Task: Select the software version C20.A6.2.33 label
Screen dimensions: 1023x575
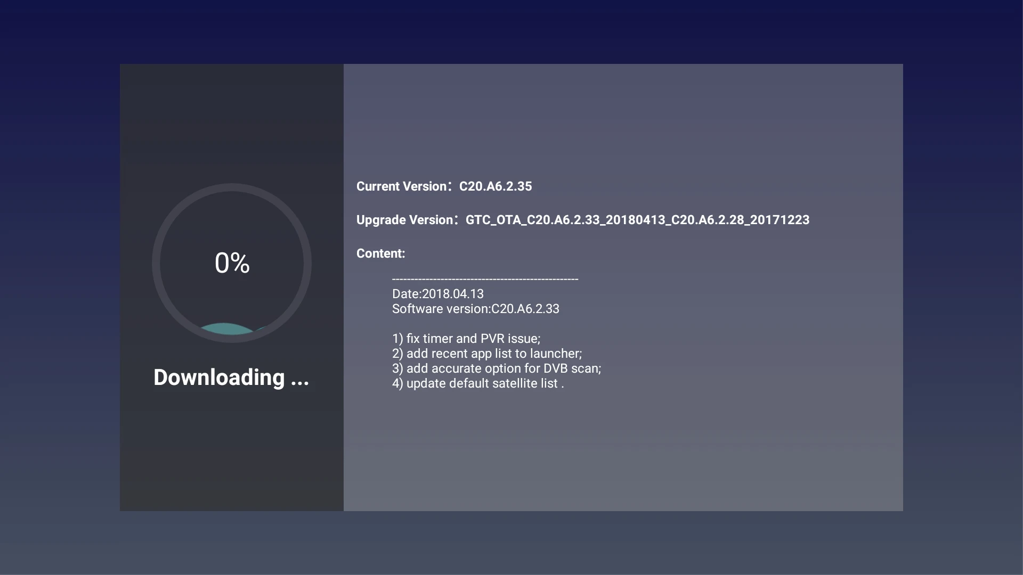Action: click(475, 309)
